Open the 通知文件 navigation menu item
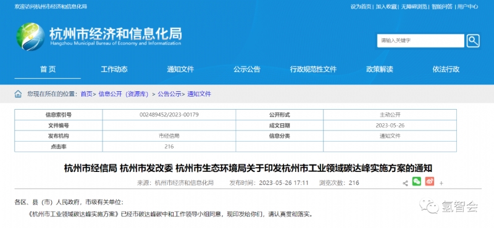Image resolution: width=494 pixels, height=228 pixels. (x=180, y=69)
